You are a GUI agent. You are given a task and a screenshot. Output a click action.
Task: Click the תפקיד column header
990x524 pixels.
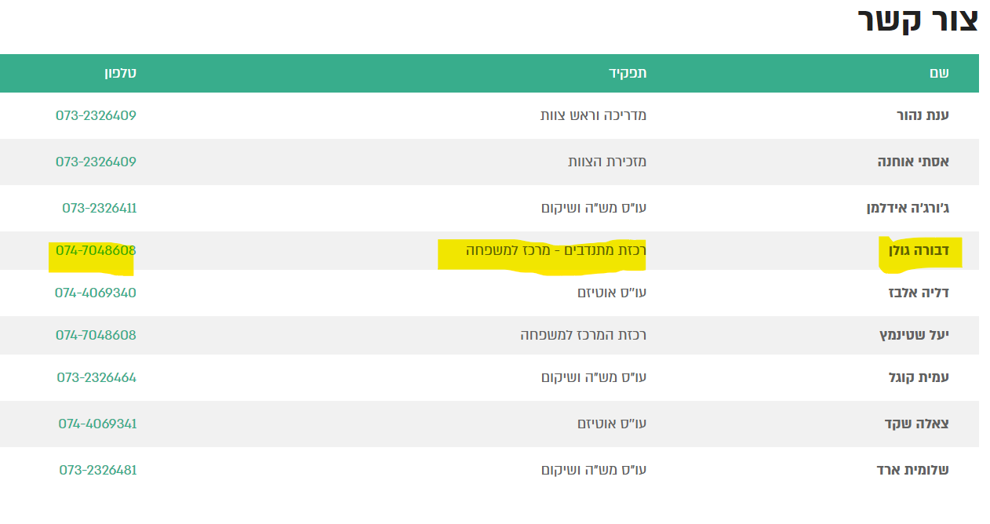(628, 73)
